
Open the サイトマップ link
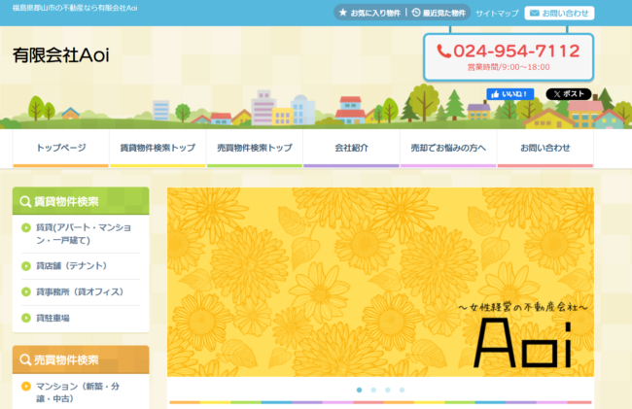tap(497, 14)
